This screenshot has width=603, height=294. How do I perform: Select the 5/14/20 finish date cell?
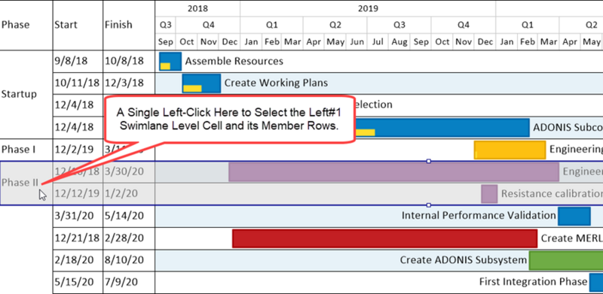tap(129, 216)
